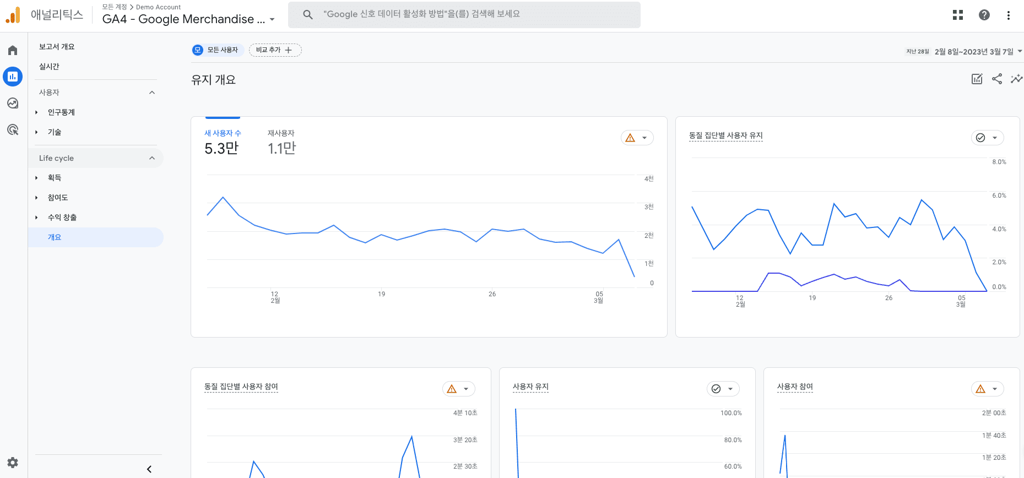
Task: Open the property selector GA4 - Google Merchandise
Action: click(188, 19)
